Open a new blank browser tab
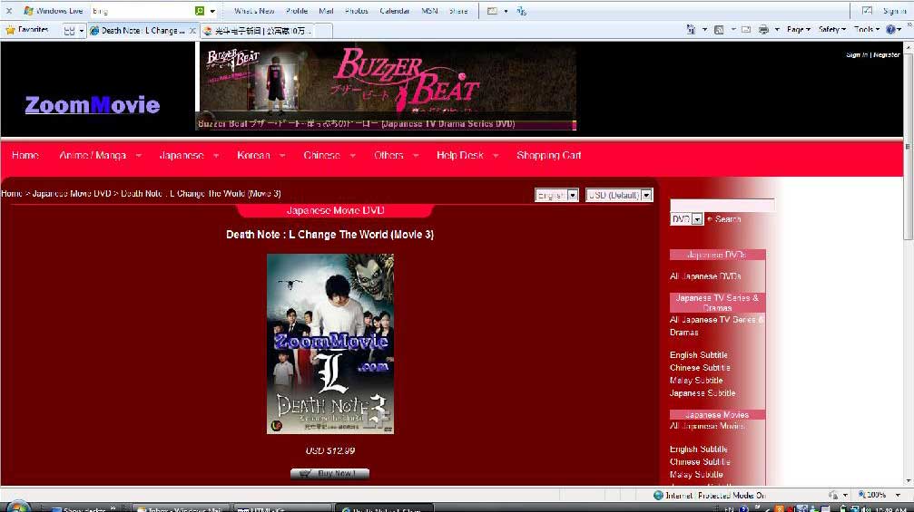Viewport: 914px width, 512px height. (325, 31)
